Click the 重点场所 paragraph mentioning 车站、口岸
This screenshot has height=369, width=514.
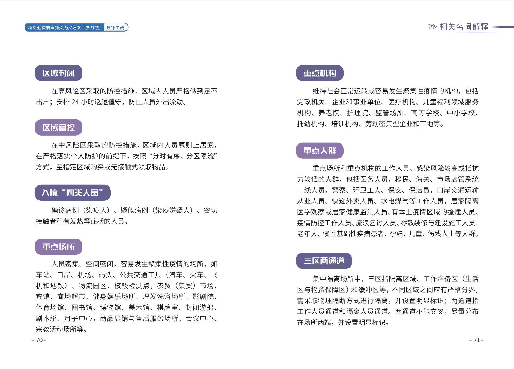pyautogui.click(x=127, y=296)
